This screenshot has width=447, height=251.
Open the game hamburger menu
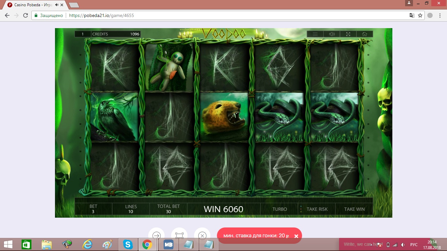pyautogui.click(x=315, y=34)
